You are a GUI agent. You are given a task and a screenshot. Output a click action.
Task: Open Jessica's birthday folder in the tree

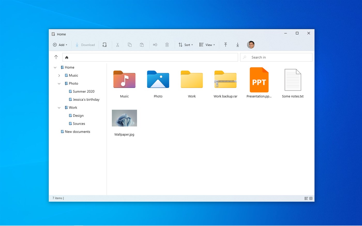coord(84,99)
